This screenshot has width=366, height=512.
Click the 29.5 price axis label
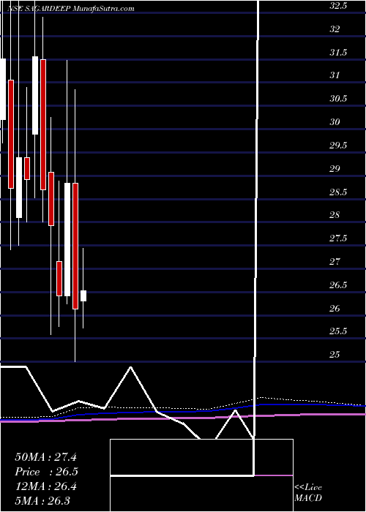click(x=338, y=146)
